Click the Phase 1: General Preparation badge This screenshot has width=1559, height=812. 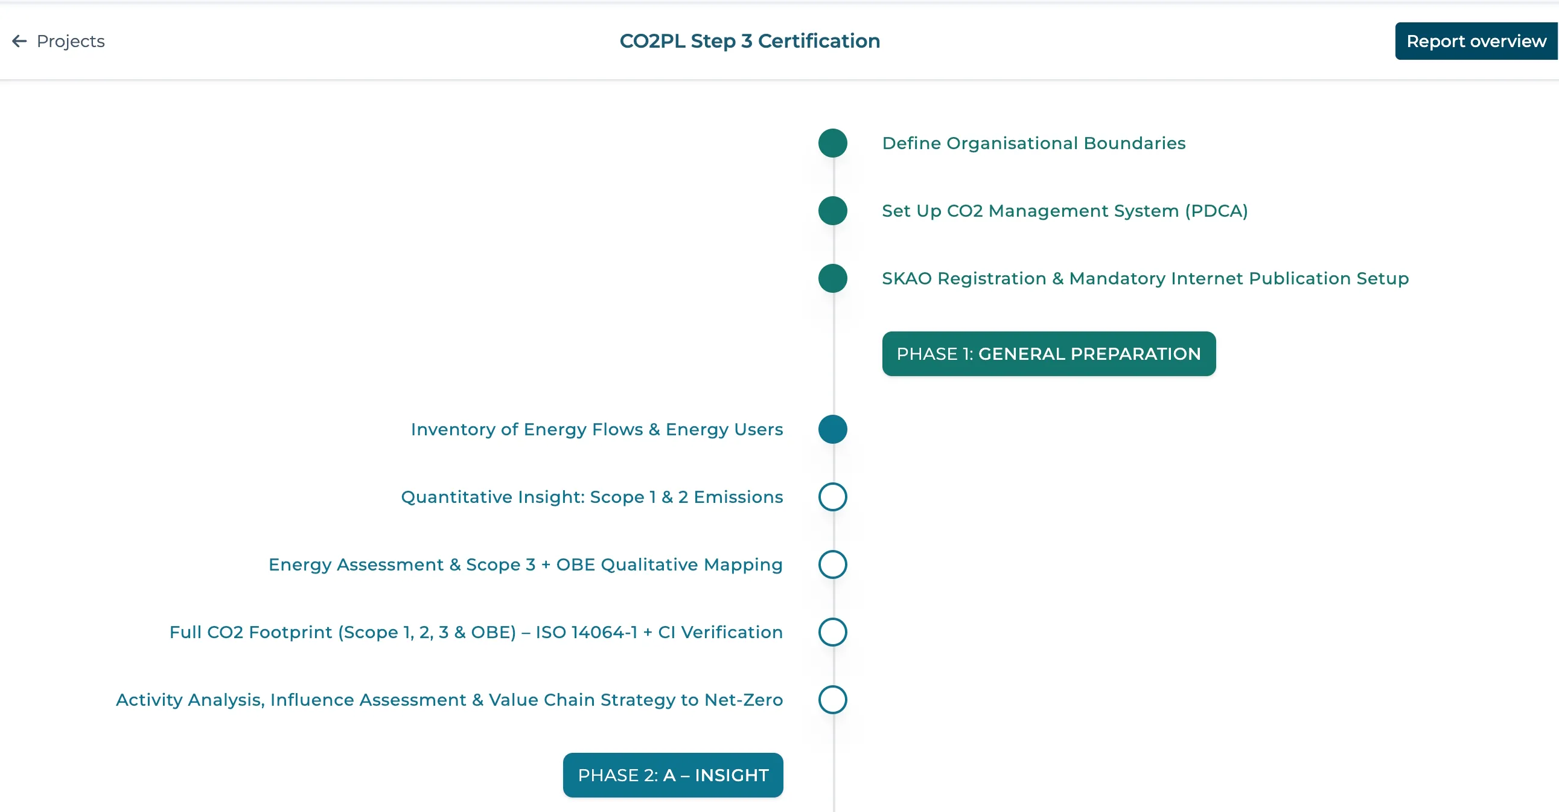pyautogui.click(x=1048, y=354)
